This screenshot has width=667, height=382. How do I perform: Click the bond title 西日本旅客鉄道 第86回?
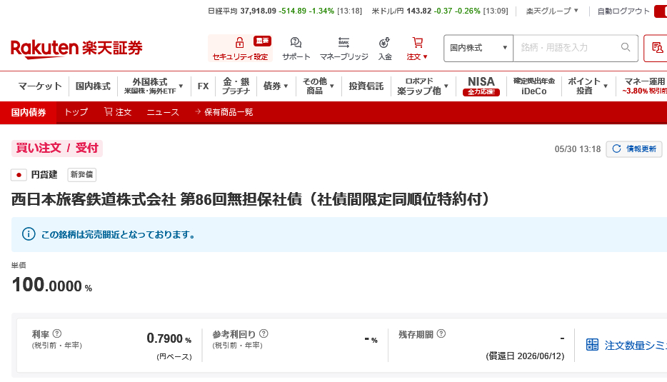[x=251, y=199]
